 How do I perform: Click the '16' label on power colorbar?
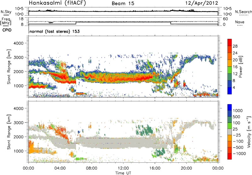click(235, 67)
